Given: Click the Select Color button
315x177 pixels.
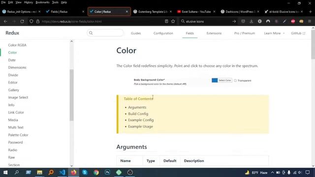Looking at the screenshot, I should coord(225,80).
